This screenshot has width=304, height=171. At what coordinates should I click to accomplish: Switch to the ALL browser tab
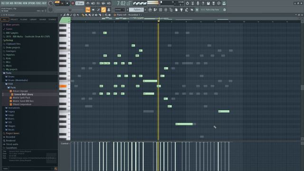(x=5, y=19)
